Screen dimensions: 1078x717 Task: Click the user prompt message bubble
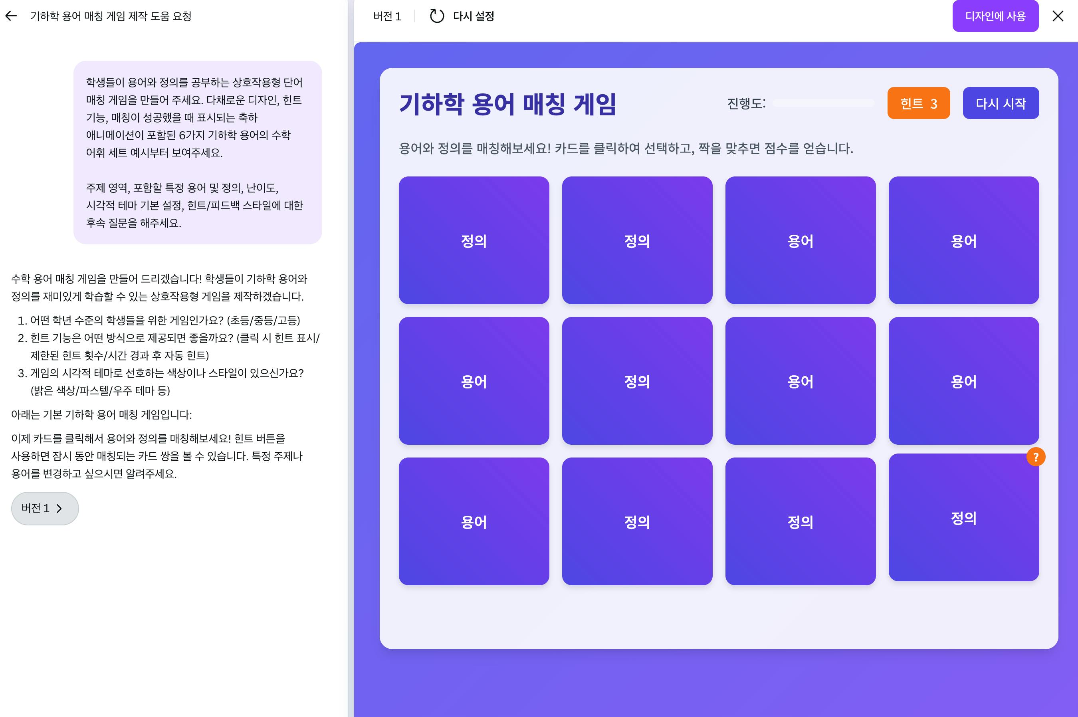pyautogui.click(x=198, y=152)
